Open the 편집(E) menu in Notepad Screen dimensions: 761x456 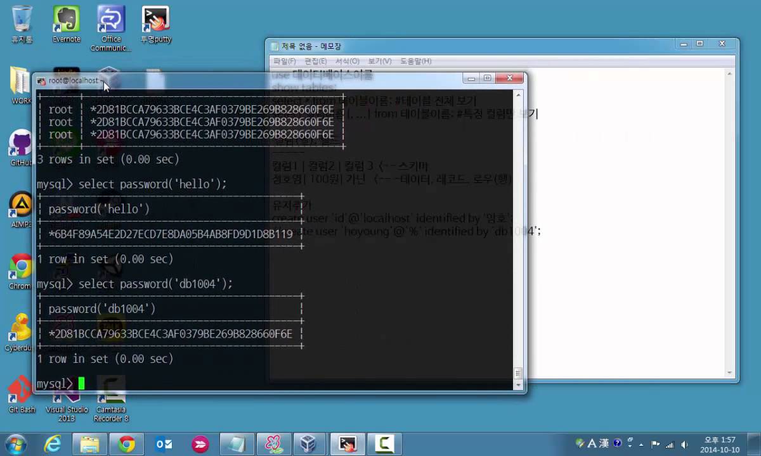coord(315,61)
